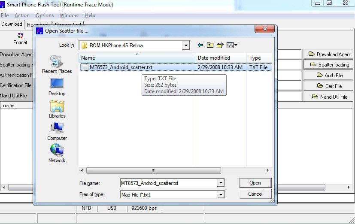This screenshot has width=355, height=224.
Task: Click the Cancel button
Action: click(255, 194)
